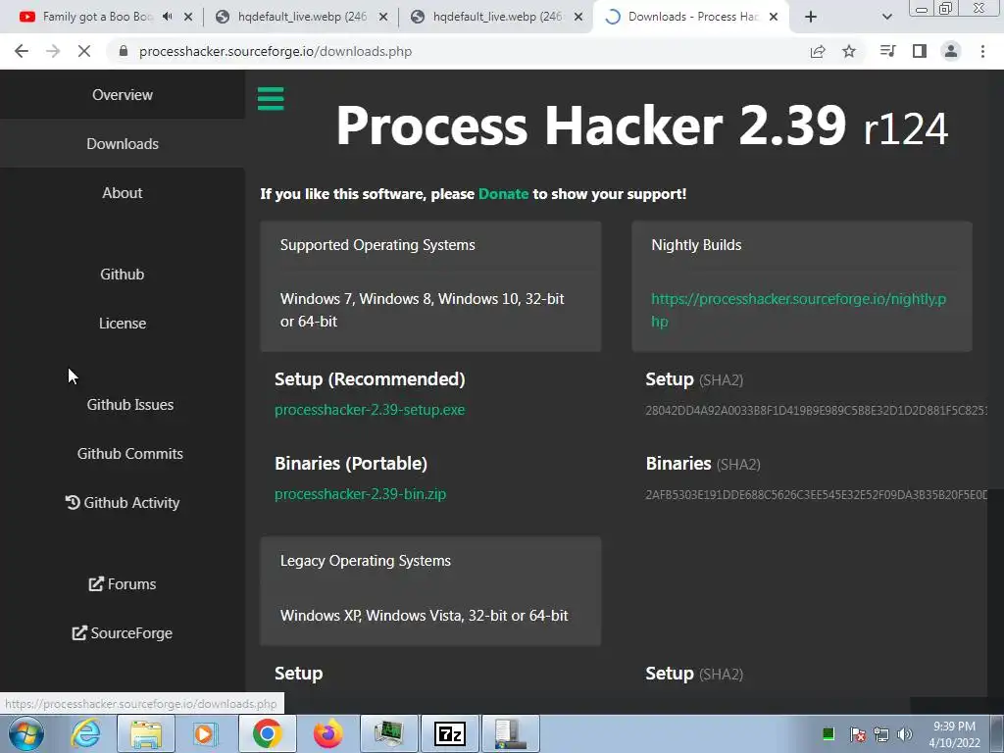Click the Binaries SHA2 hash starting 2AFB5303
The image size is (1004, 753).
816,495
